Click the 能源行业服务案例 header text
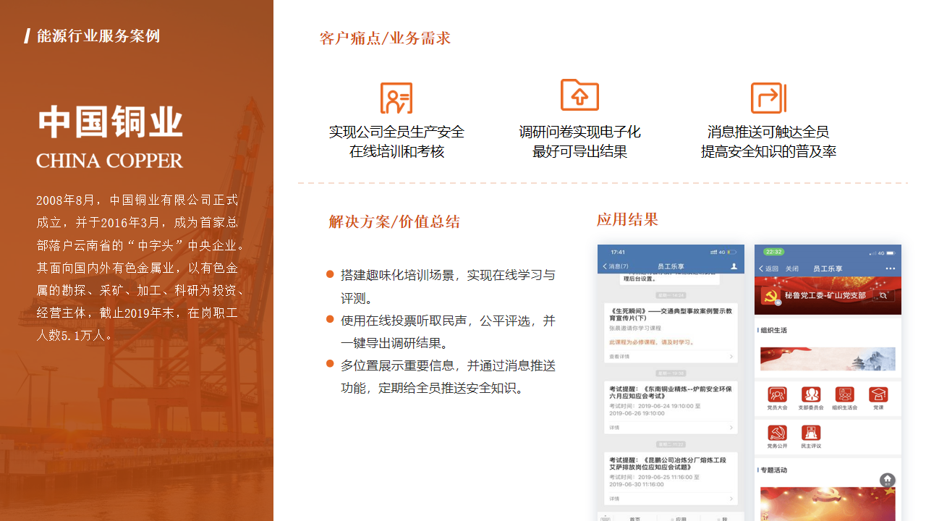This screenshot has height=521, width=926. 98,36
